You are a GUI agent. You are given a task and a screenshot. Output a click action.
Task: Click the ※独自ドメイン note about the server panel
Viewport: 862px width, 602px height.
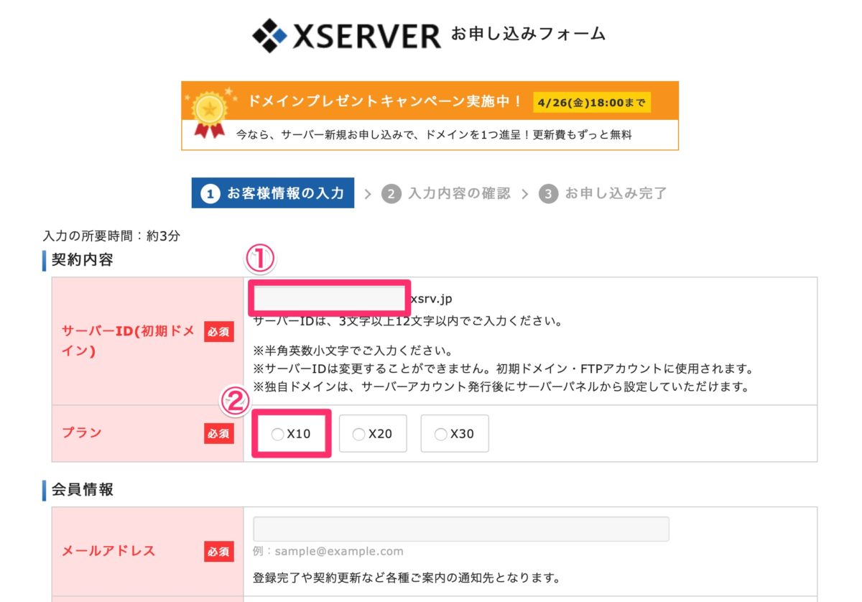pos(502,388)
